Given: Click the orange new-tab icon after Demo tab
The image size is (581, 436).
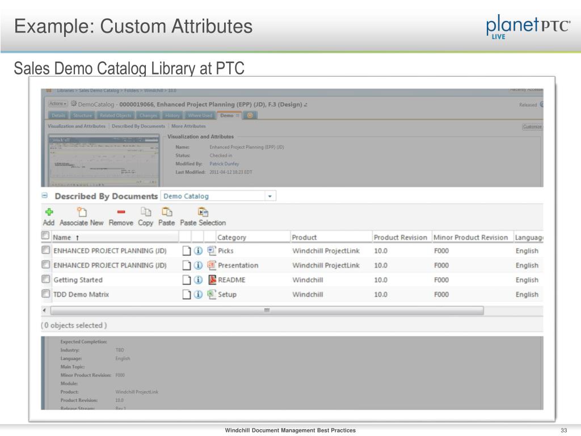Looking at the screenshot, I should [250, 115].
